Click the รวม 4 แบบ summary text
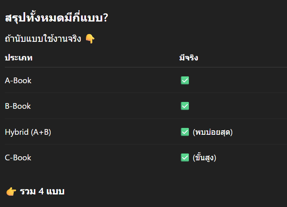The image size is (287, 207). click(42, 191)
